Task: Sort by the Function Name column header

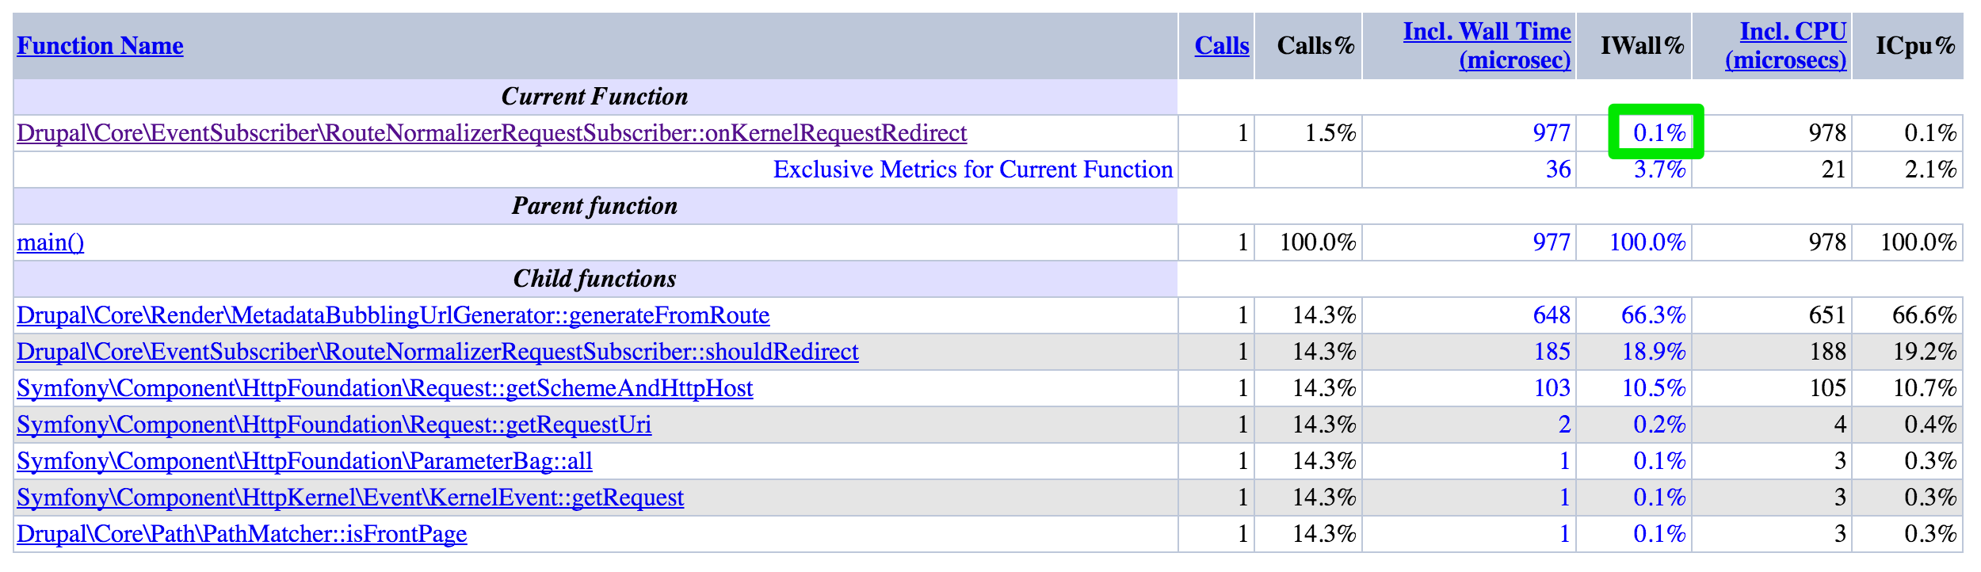Action: click(100, 46)
